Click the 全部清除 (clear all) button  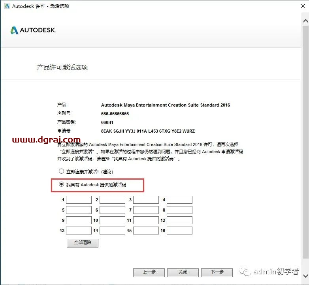pos(82,243)
